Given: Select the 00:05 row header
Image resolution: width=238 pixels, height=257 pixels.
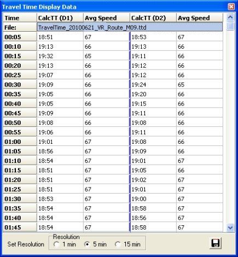Looking at the screenshot, I should 20,37.
